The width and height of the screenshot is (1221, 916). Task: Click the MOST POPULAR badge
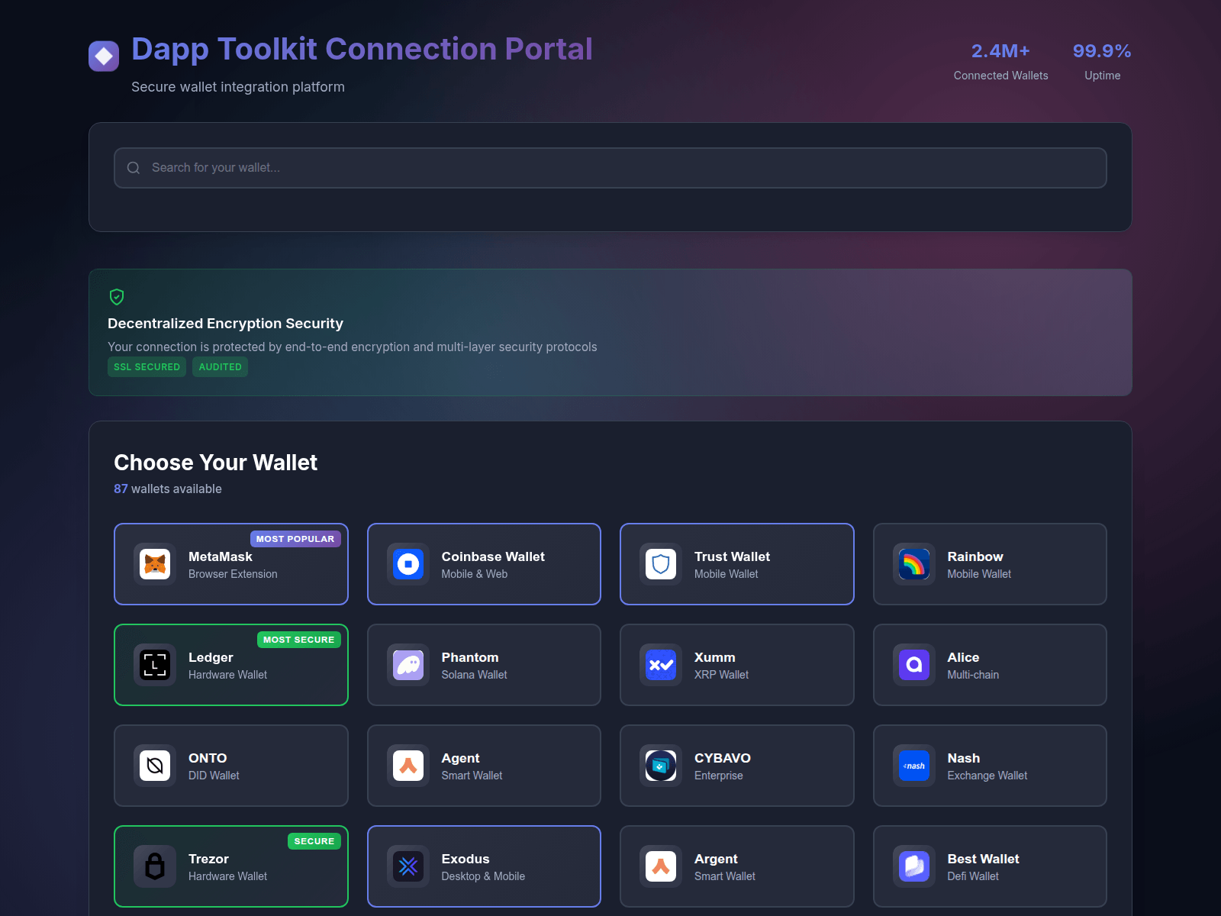[x=295, y=539]
